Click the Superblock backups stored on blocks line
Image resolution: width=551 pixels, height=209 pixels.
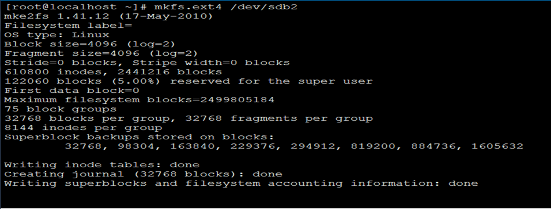tap(139, 136)
